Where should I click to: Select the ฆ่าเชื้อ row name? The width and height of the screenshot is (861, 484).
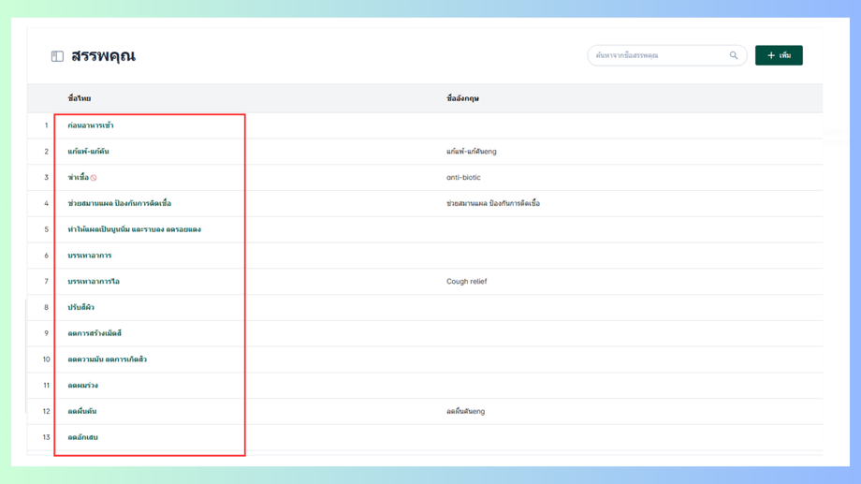click(x=78, y=177)
